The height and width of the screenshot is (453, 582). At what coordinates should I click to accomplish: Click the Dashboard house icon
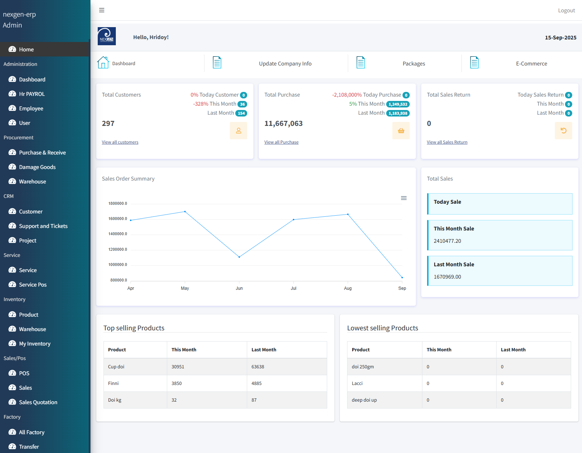(103, 63)
